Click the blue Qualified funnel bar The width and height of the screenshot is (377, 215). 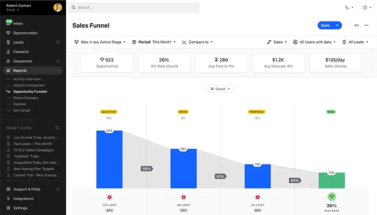pyautogui.click(x=109, y=159)
